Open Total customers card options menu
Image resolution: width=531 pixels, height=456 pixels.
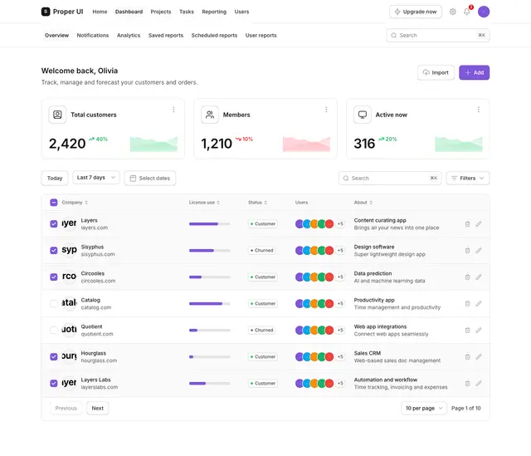pyautogui.click(x=173, y=110)
